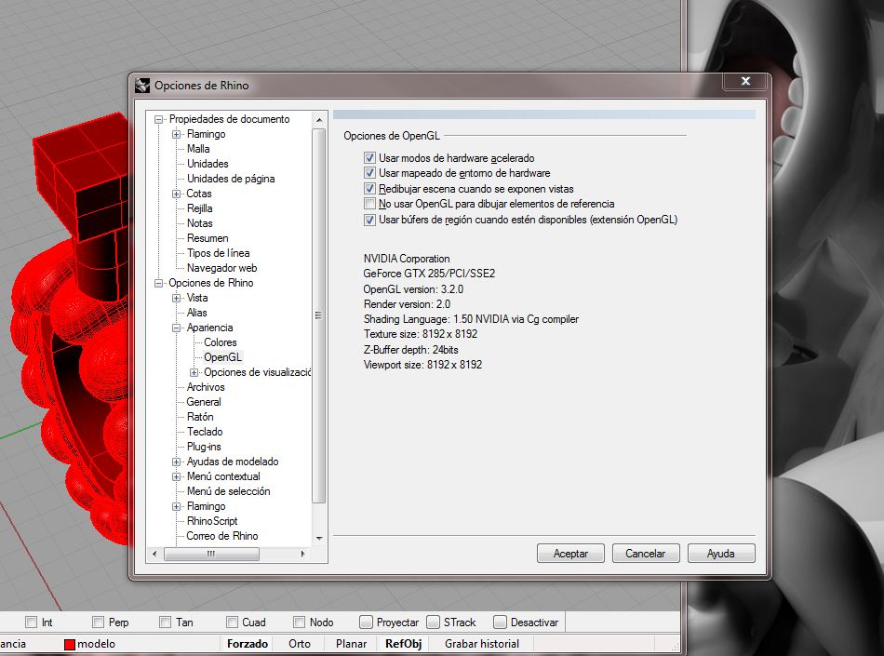Select Tipos de línea in tree
The image size is (884, 656).
click(x=218, y=253)
